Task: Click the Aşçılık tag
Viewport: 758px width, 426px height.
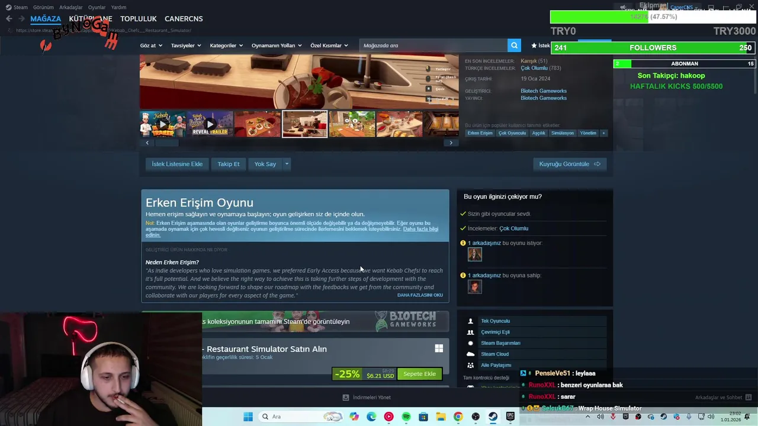Action: point(538,133)
